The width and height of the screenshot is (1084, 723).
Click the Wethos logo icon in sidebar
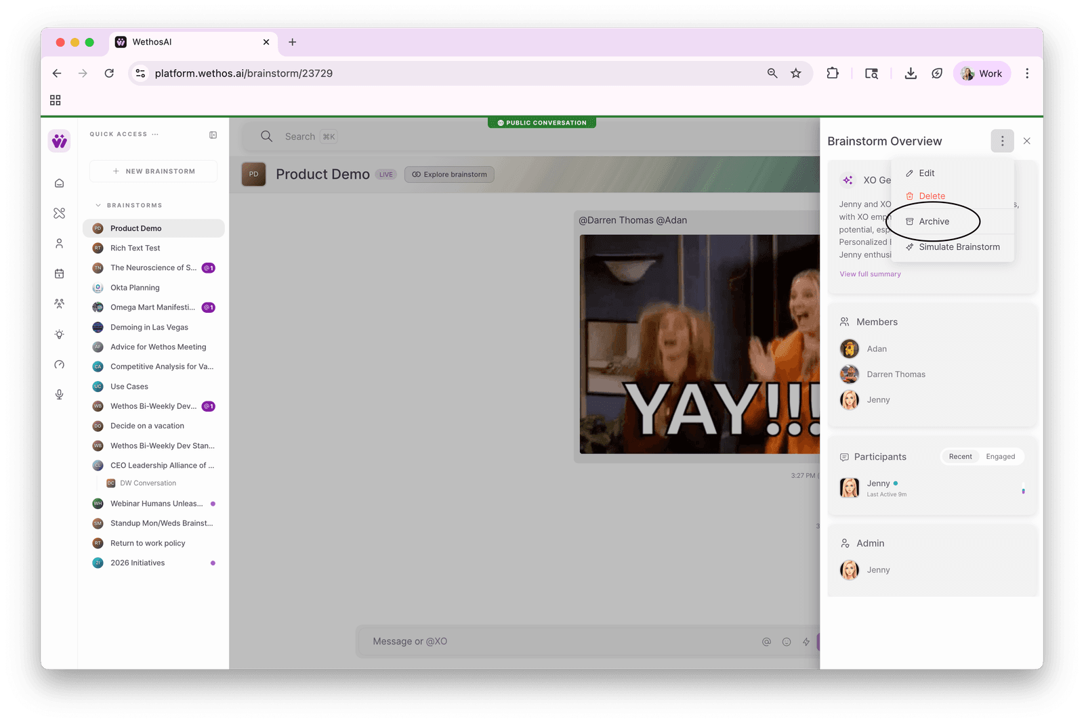[60, 141]
